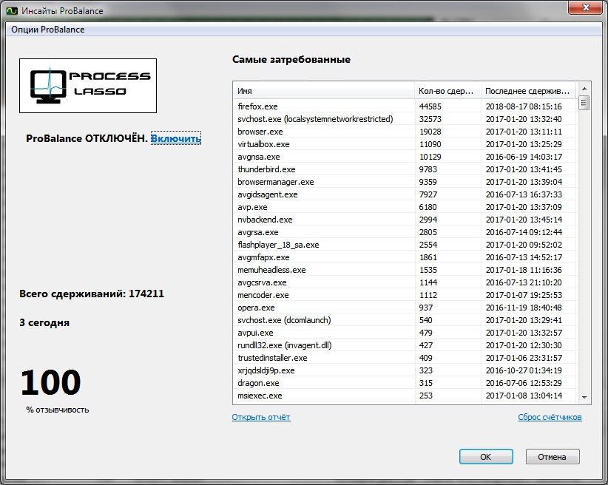
Task: Select the memuheadless.exe row
Action: tap(405, 270)
